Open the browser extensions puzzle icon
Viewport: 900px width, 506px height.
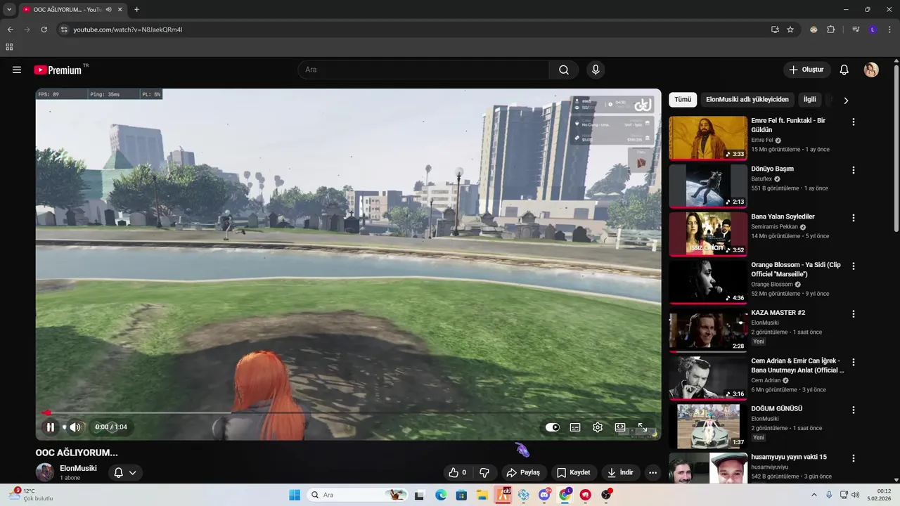pos(830,30)
